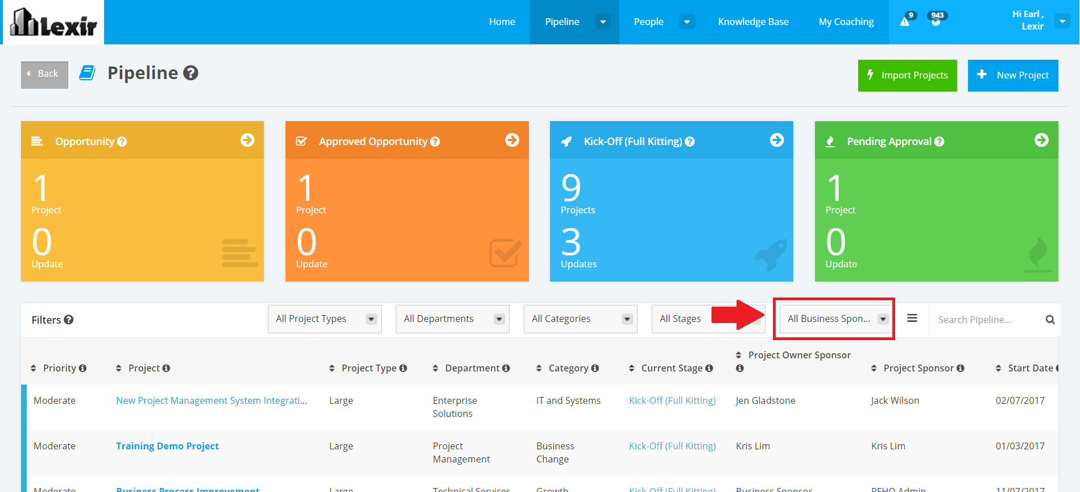The image size is (1080, 492).
Task: Open Kick-Off (Full Kitting) stage link for Kris Lim row
Action: (672, 446)
